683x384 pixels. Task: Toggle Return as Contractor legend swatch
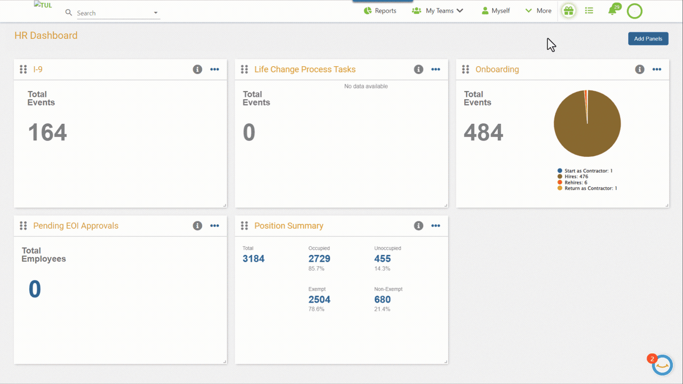click(560, 188)
